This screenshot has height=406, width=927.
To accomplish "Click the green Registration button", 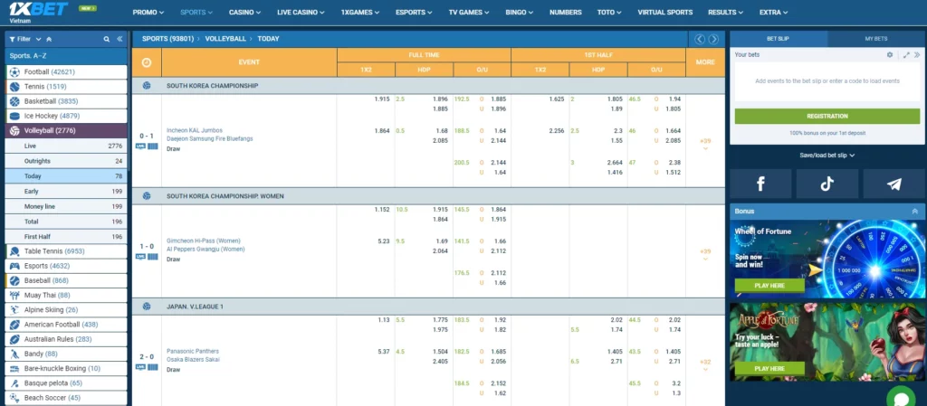I will [x=827, y=116].
